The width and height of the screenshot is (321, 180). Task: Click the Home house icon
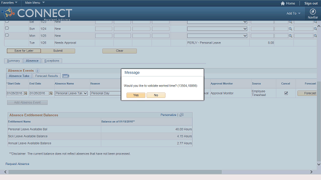[283, 3]
